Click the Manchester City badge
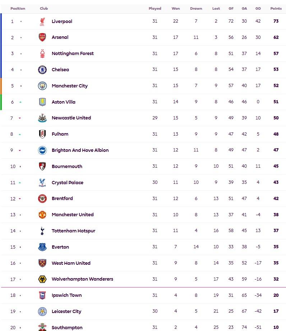Screen dimensions: 286x331 tap(42, 86)
